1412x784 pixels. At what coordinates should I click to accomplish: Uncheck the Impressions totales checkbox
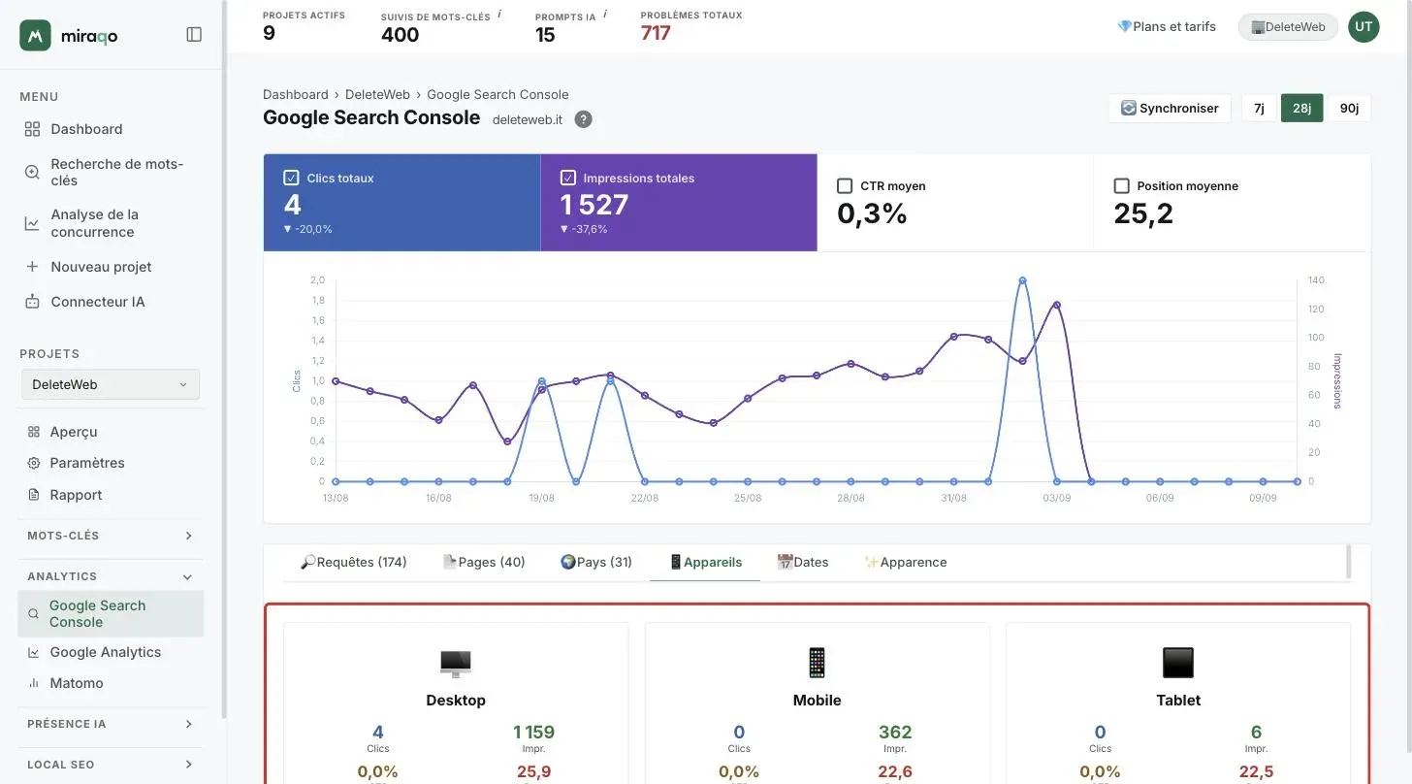click(568, 178)
